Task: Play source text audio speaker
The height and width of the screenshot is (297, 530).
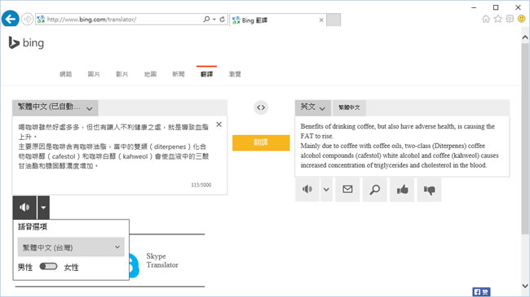Action: tap(24, 207)
